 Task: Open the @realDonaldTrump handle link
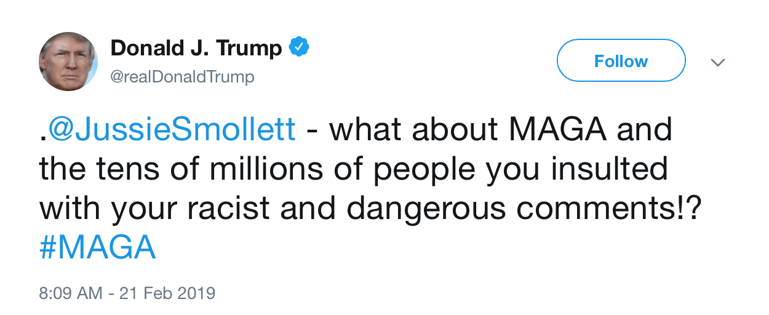click(182, 77)
